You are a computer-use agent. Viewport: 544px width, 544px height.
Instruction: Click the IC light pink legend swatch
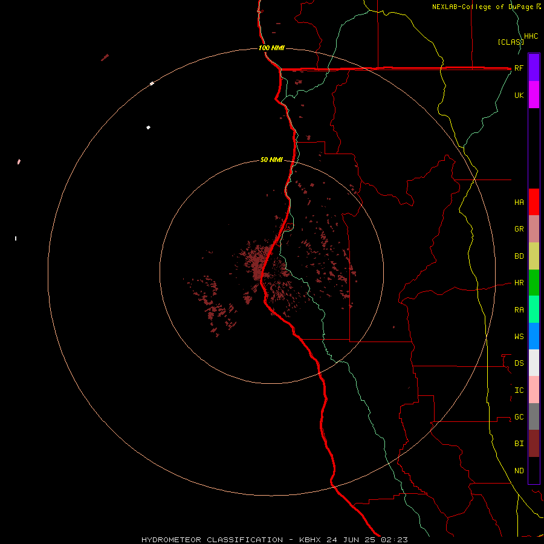[x=534, y=390]
